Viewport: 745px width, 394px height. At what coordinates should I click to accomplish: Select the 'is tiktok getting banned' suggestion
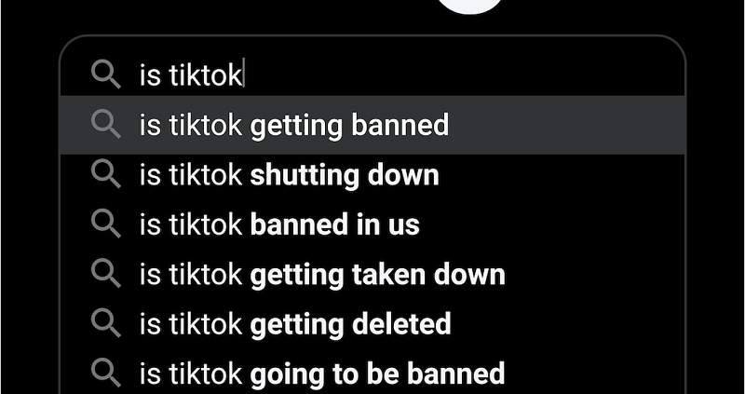[x=372, y=125]
